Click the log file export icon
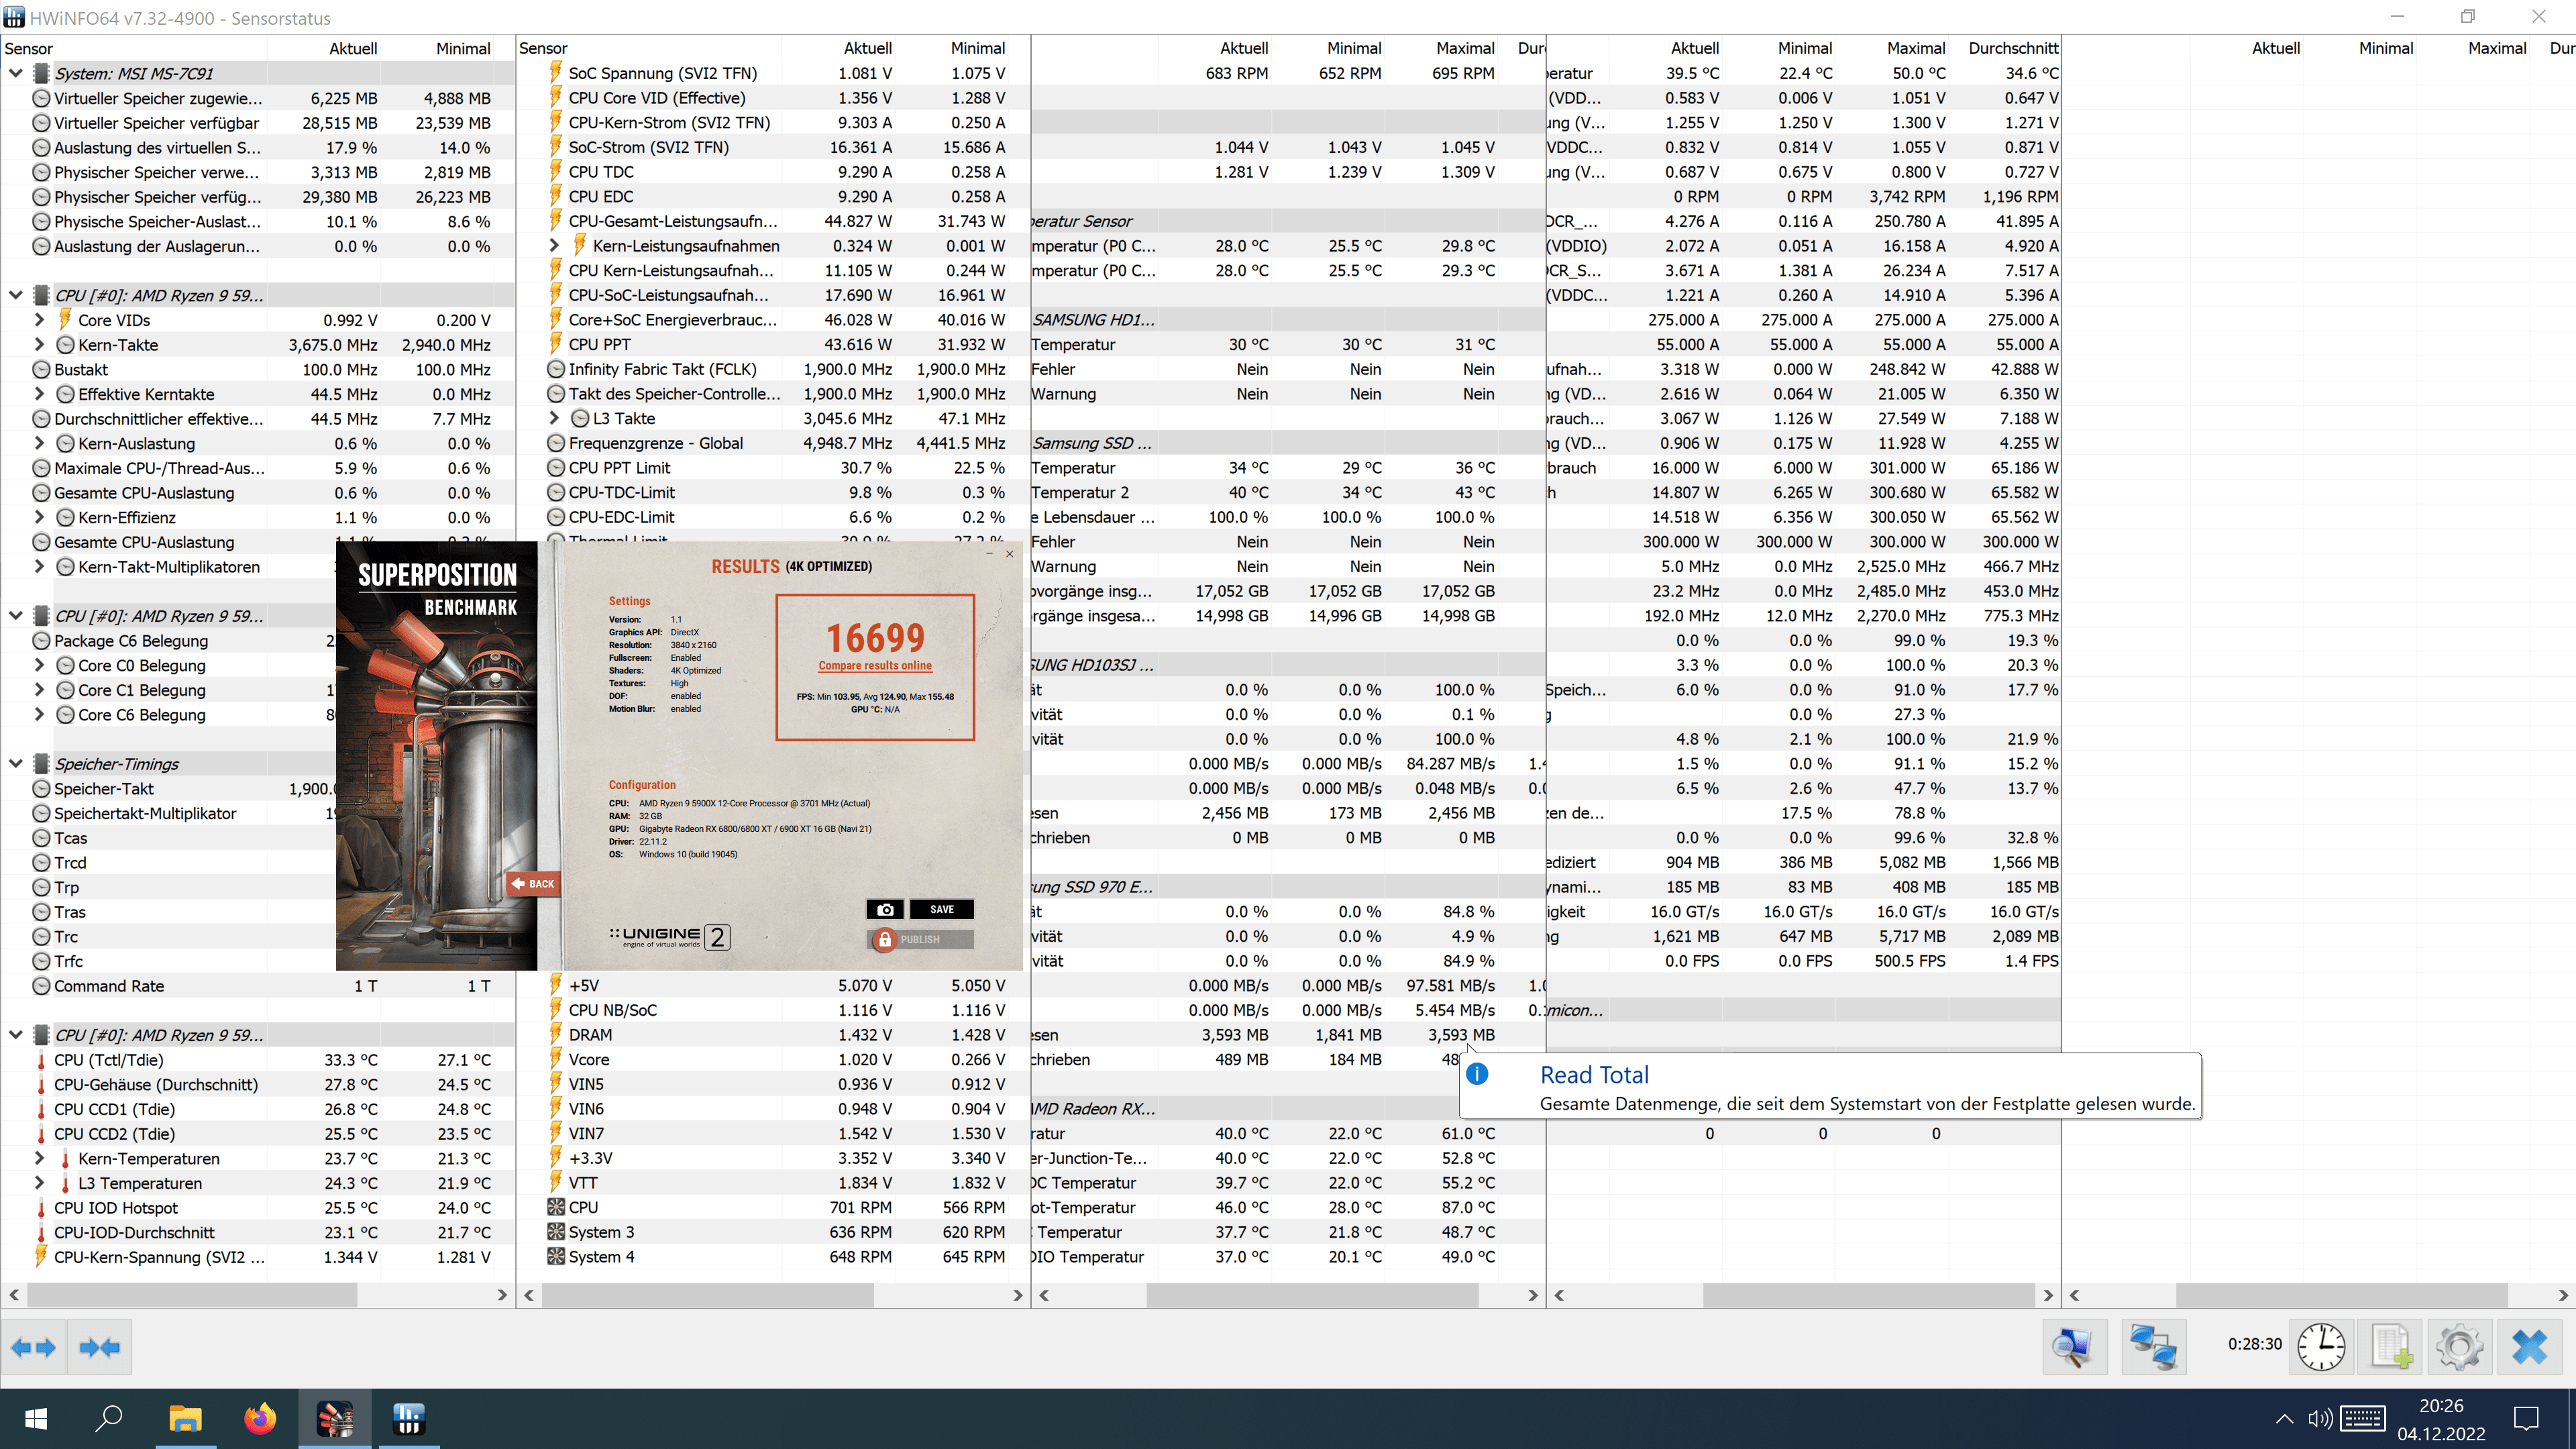 2391,1347
